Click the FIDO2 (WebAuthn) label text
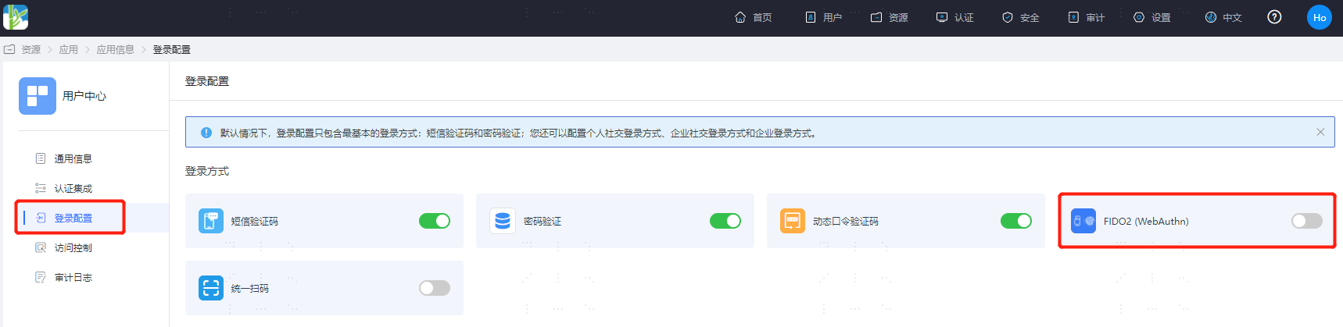Image resolution: width=1343 pixels, height=327 pixels. pos(1146,222)
